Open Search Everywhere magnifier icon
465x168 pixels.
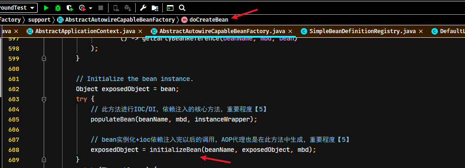coord(183,8)
